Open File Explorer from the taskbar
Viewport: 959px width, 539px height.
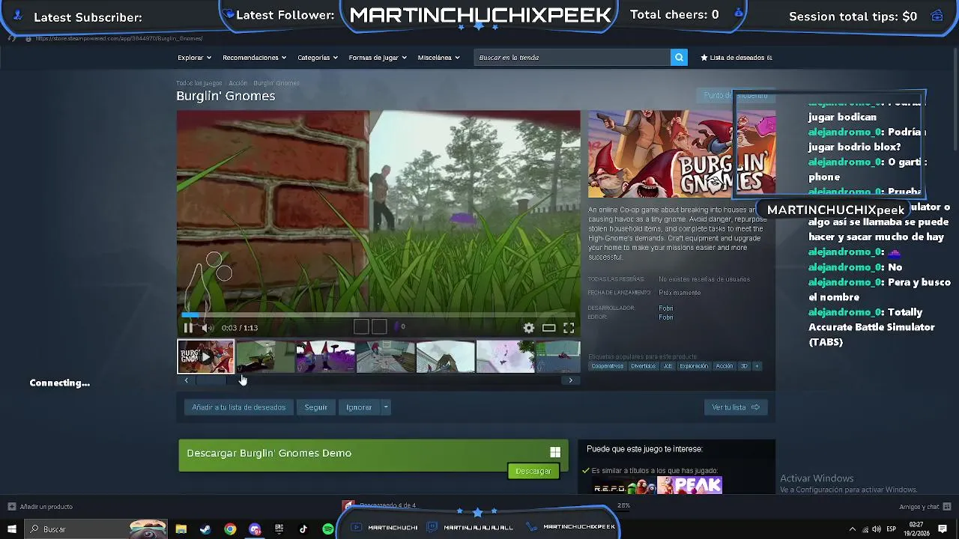[181, 529]
